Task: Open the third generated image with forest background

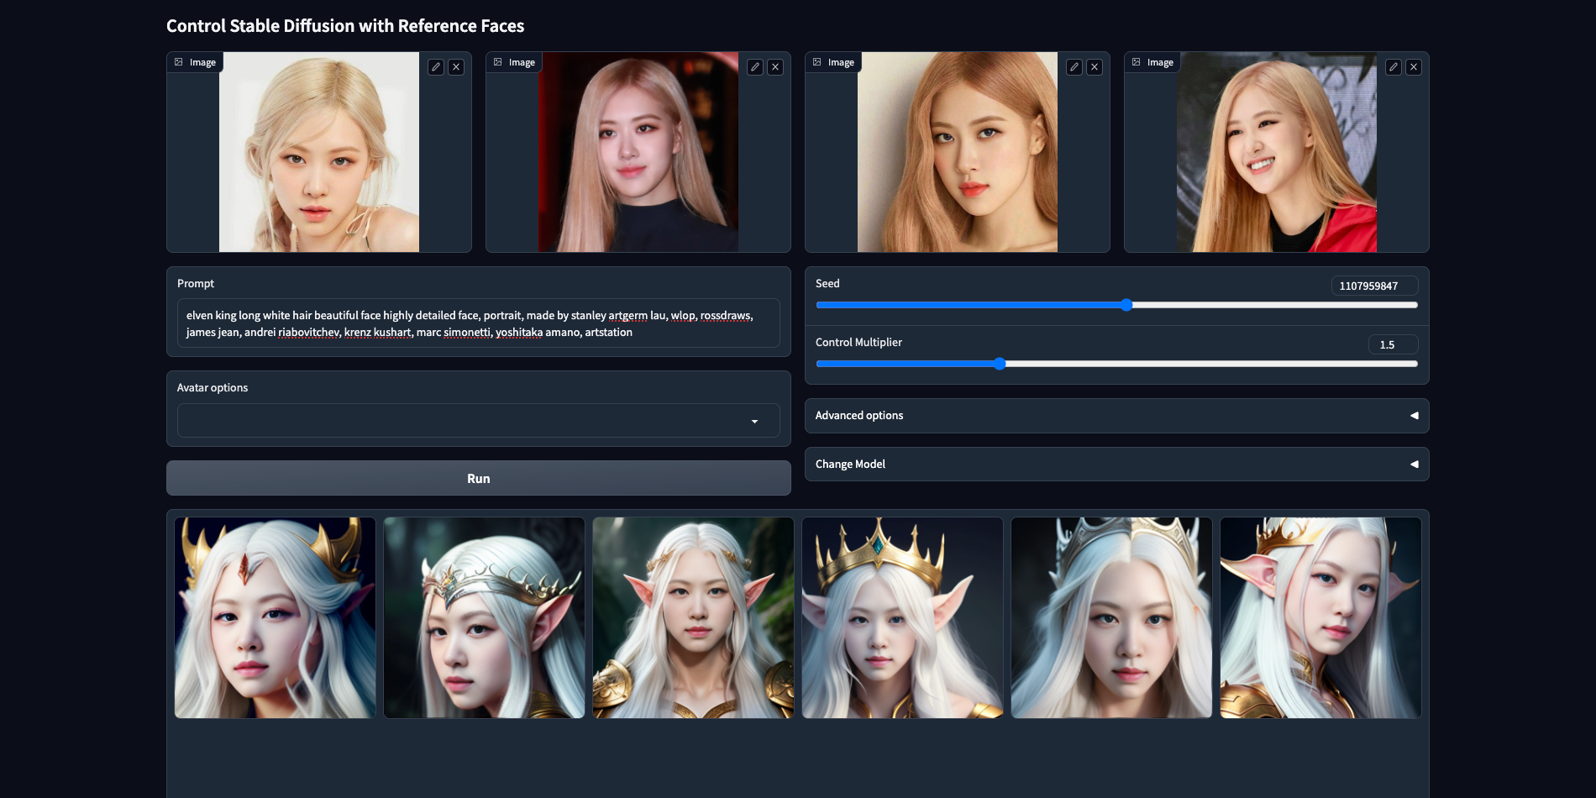Action: tap(694, 617)
